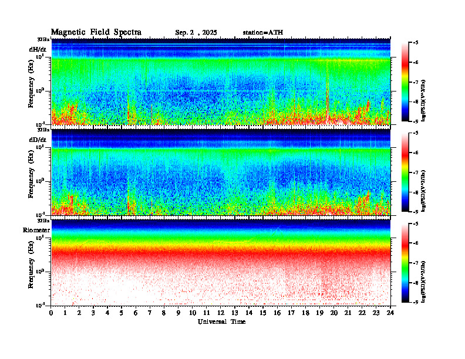Click "-6" on the dD/dt color bar scale
Screen dimensions: 465x359
pyautogui.click(x=416, y=153)
